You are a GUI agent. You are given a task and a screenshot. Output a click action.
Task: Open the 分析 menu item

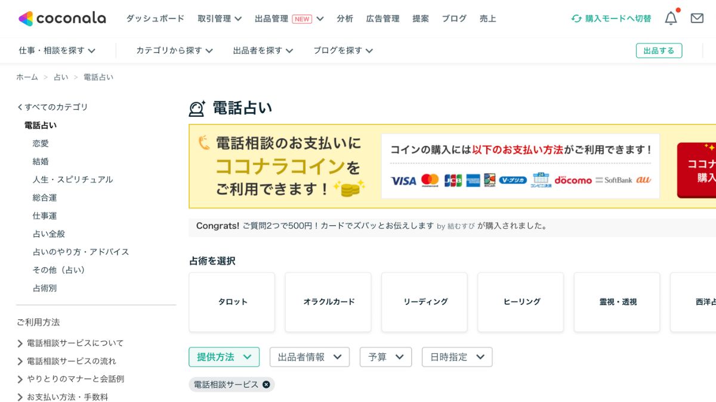(345, 18)
